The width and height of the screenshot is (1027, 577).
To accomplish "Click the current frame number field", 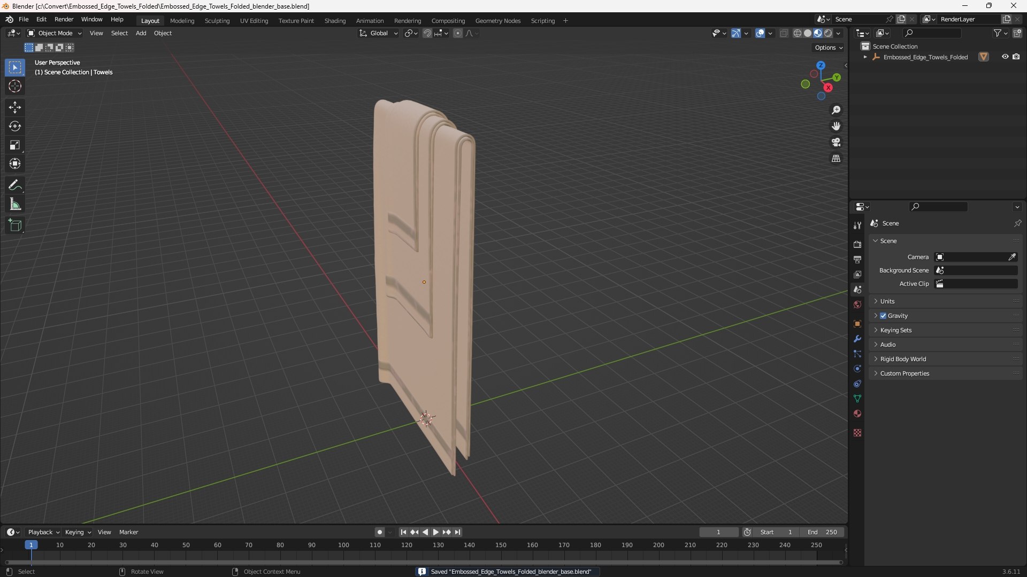I will coord(718,532).
